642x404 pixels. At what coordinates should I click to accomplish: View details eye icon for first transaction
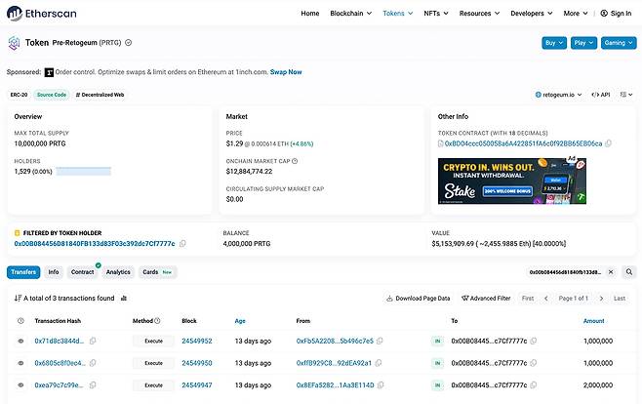(20, 341)
